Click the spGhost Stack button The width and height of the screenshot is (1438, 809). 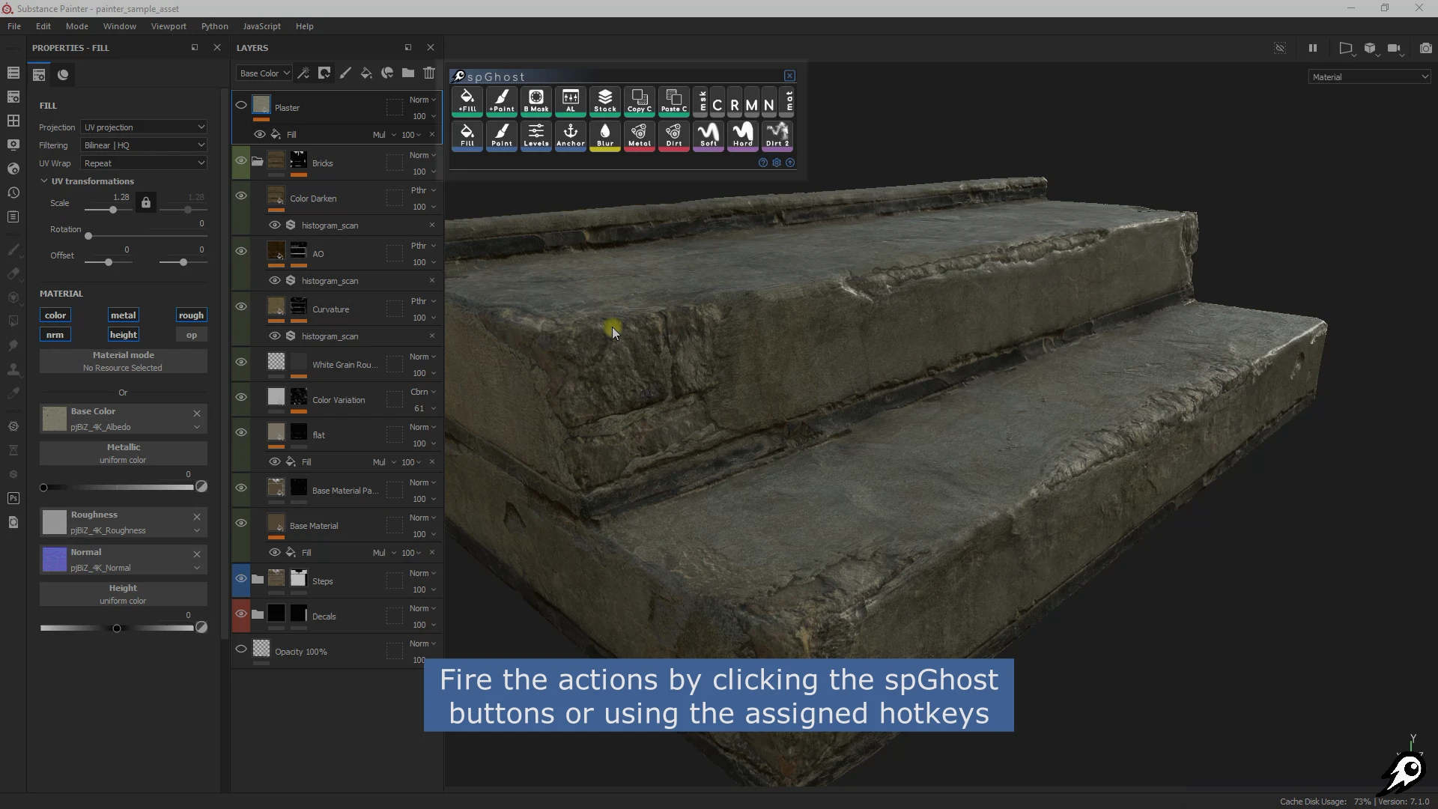click(604, 100)
